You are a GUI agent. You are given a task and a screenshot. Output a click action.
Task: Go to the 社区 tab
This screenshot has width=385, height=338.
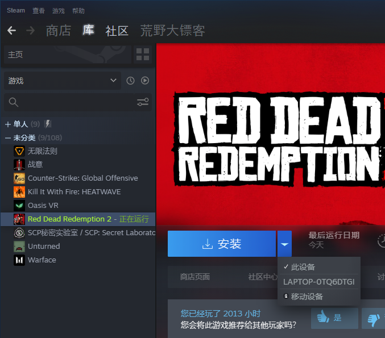click(x=117, y=31)
